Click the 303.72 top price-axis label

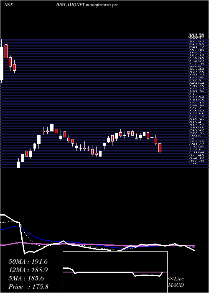[196, 36]
